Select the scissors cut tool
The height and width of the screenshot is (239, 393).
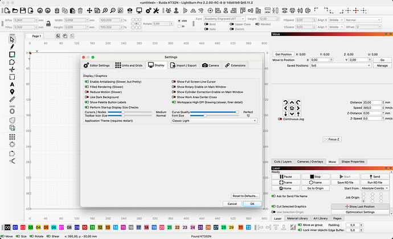12,69
